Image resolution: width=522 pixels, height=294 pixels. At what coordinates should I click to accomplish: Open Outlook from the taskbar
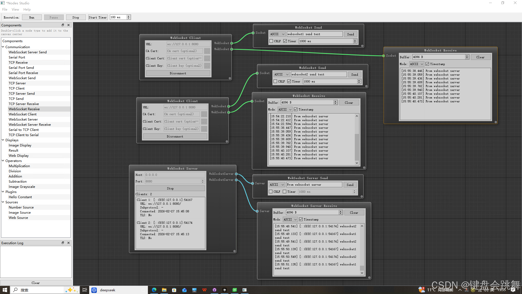[184, 290]
